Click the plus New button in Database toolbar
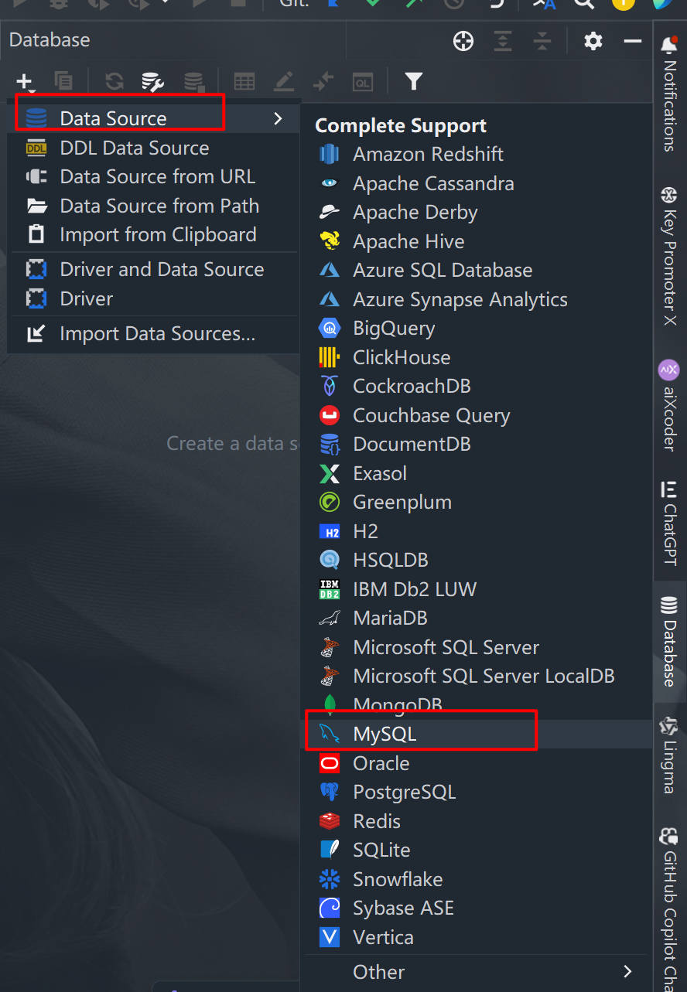The height and width of the screenshot is (992, 687). tap(25, 81)
